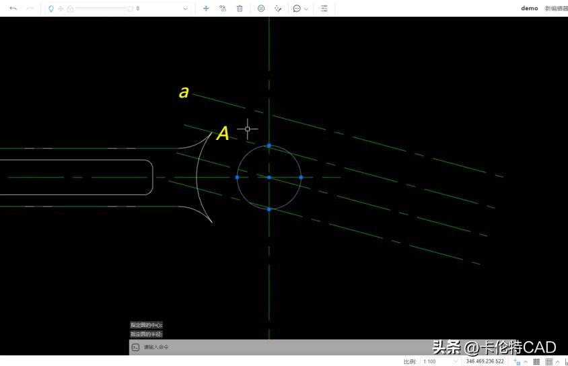Screen dimensions: 568x366
Task: Toggle the layer freeze snowflake icon
Action: tap(61, 9)
